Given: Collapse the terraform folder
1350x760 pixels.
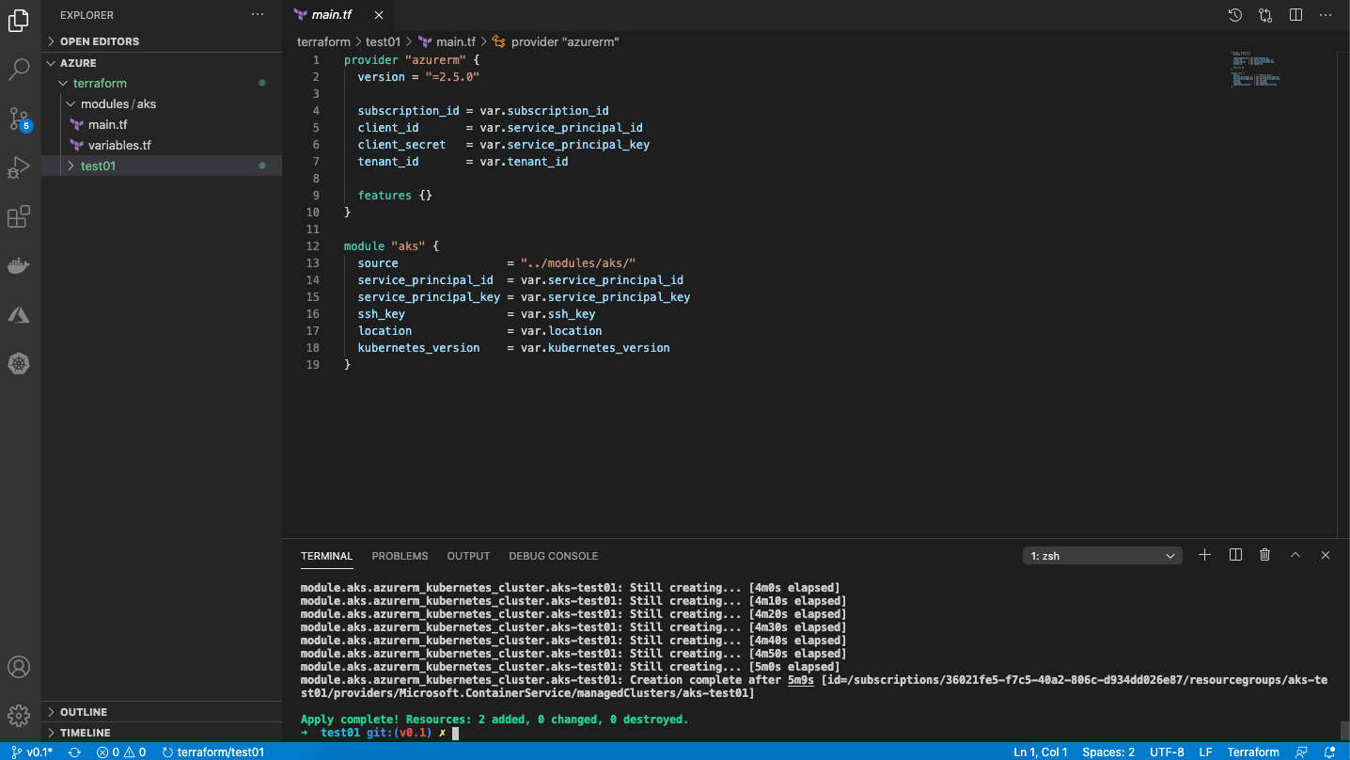Looking at the screenshot, I should (162, 83).
